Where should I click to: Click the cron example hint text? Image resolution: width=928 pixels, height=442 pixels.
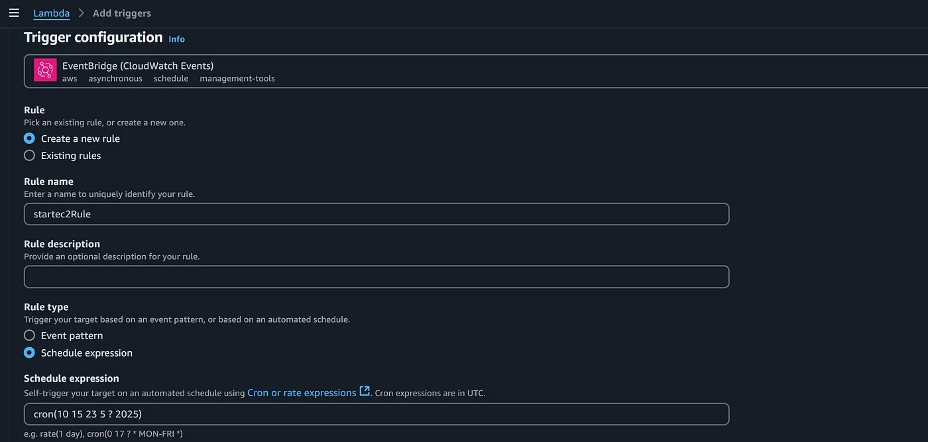click(x=103, y=433)
